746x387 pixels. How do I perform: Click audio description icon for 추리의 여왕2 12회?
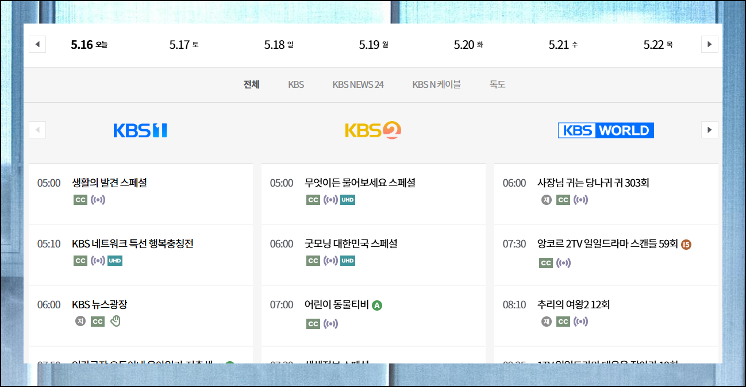tap(581, 322)
